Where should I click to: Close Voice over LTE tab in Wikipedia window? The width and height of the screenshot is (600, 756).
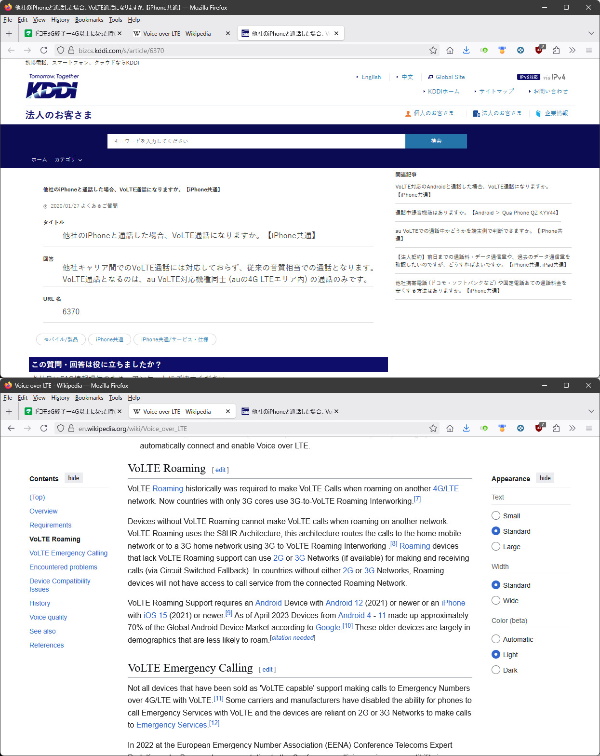point(228,411)
